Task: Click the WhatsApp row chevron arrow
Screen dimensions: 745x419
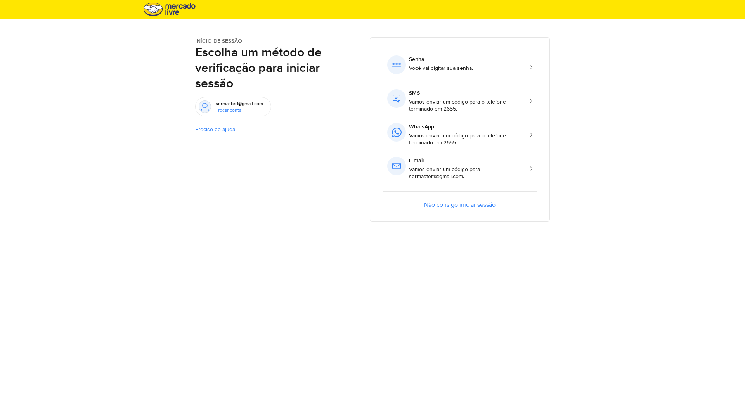Action: click(x=531, y=135)
